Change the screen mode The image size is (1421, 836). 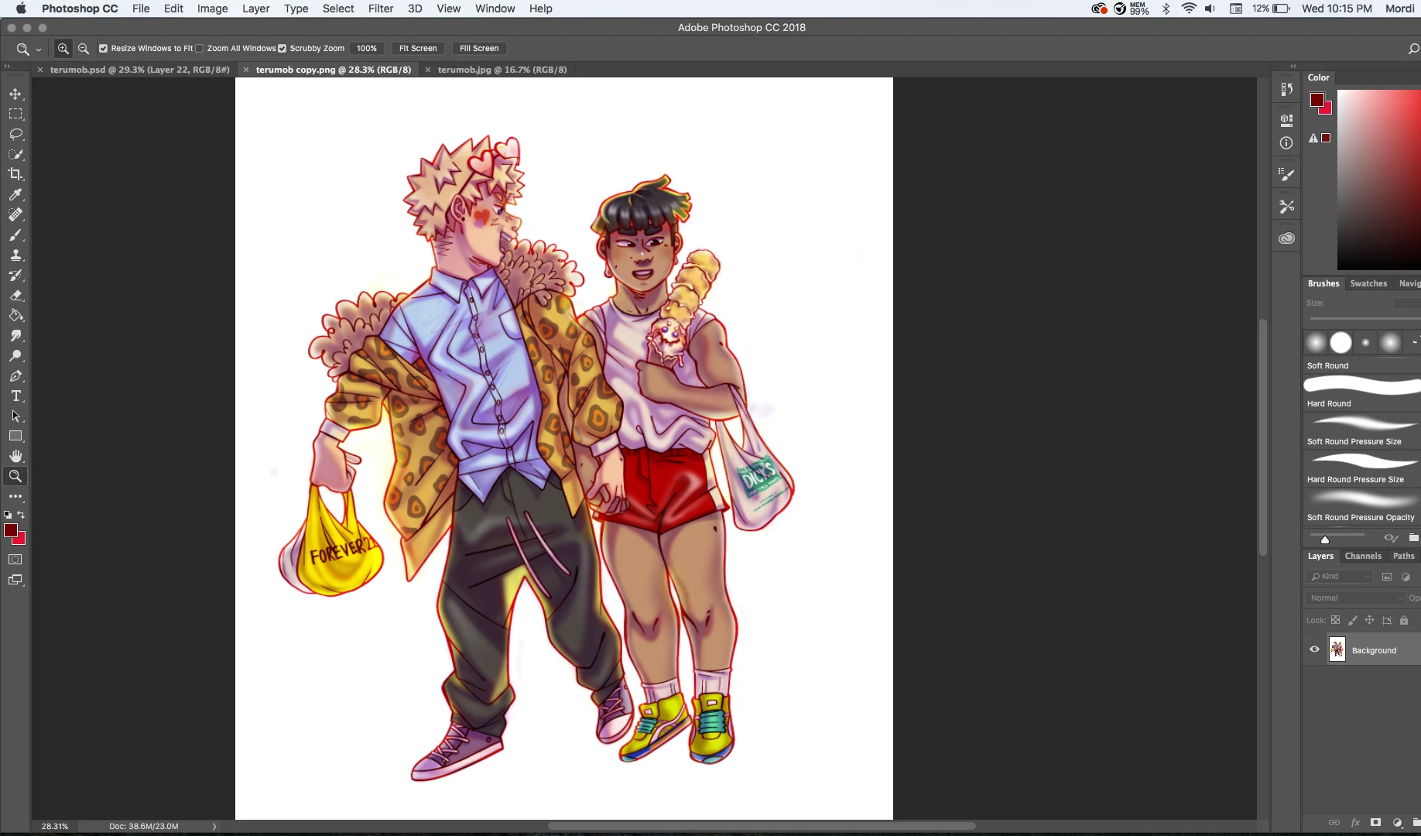(x=15, y=580)
